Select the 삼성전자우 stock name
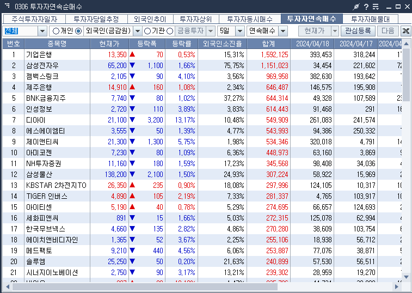Image resolution: width=412 pixels, height=293 pixels. 42,65
